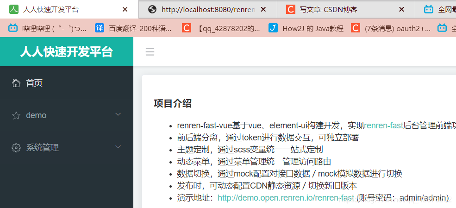
Task: Switch to the 写文章-CSDN博客 tab
Action: click(x=346, y=10)
